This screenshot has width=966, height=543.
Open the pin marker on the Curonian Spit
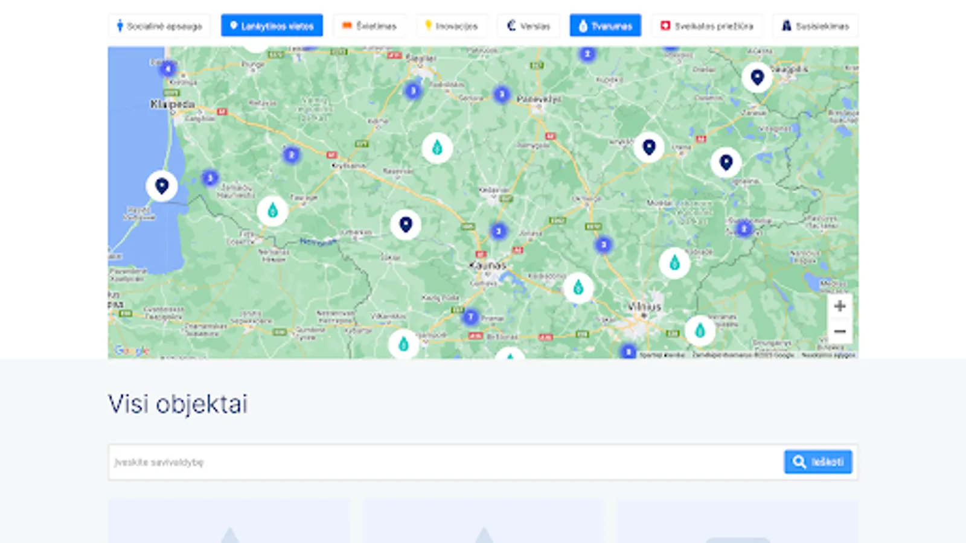162,186
